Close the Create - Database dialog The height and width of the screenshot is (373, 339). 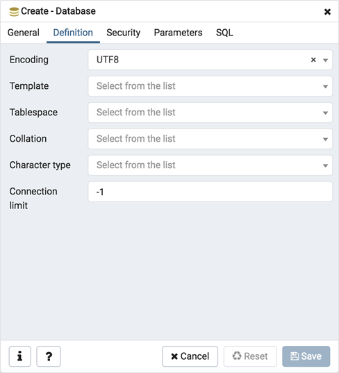coord(327,12)
